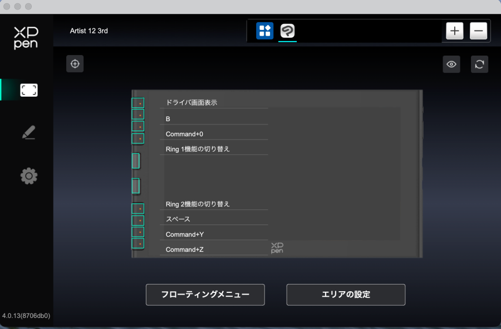
Task: Click the スペース shortcut key entry
Action: 214,219
